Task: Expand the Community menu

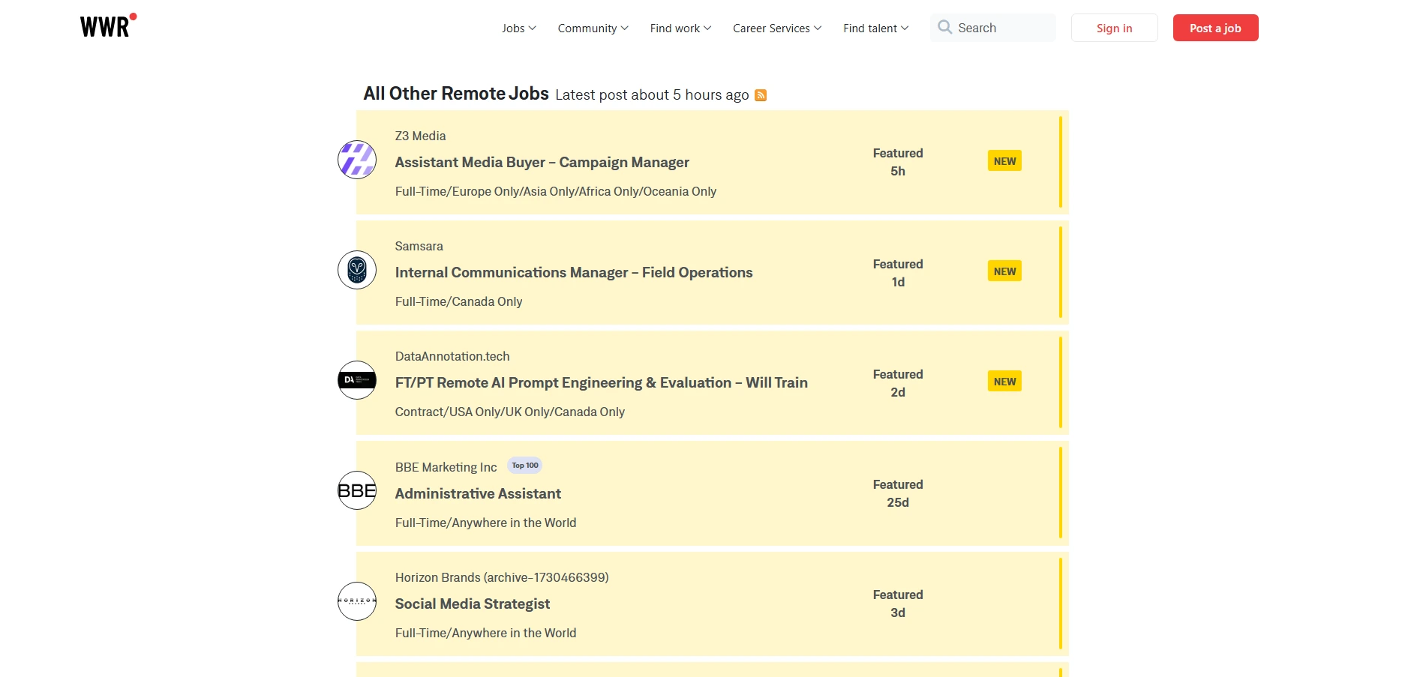Action: [x=593, y=28]
